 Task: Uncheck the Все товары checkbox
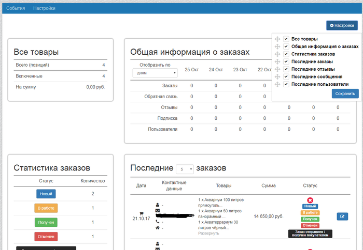click(286, 39)
